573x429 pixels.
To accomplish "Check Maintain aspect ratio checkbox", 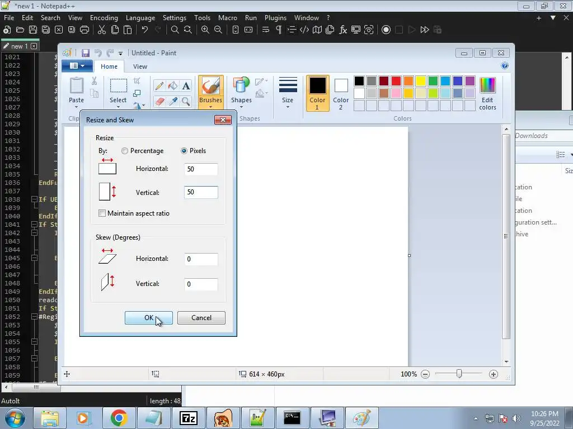I will (x=102, y=213).
